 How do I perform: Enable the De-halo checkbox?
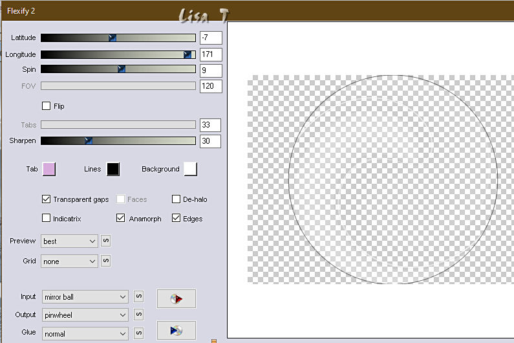pyautogui.click(x=176, y=199)
